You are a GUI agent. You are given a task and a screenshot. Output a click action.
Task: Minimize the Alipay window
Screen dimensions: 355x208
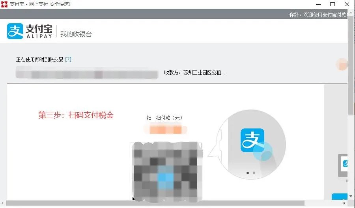[x=318, y=4]
